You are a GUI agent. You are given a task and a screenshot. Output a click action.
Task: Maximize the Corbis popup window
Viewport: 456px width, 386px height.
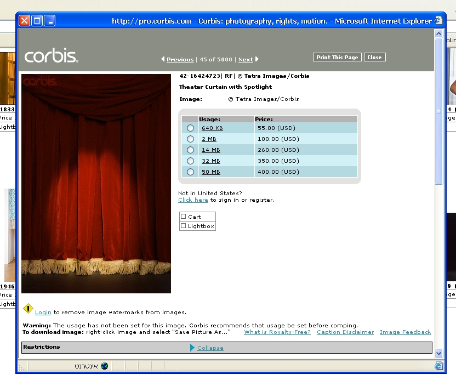point(37,21)
